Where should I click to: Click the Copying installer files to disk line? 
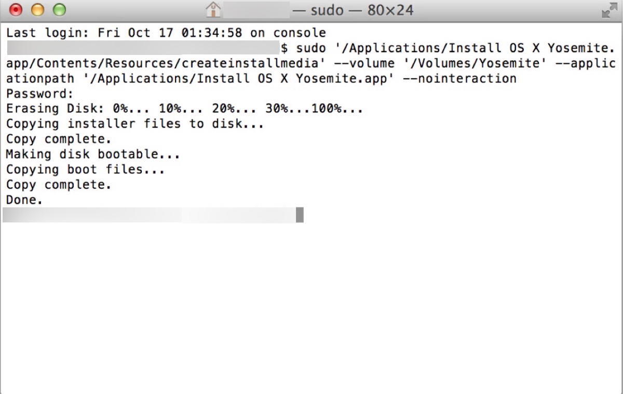click(134, 123)
